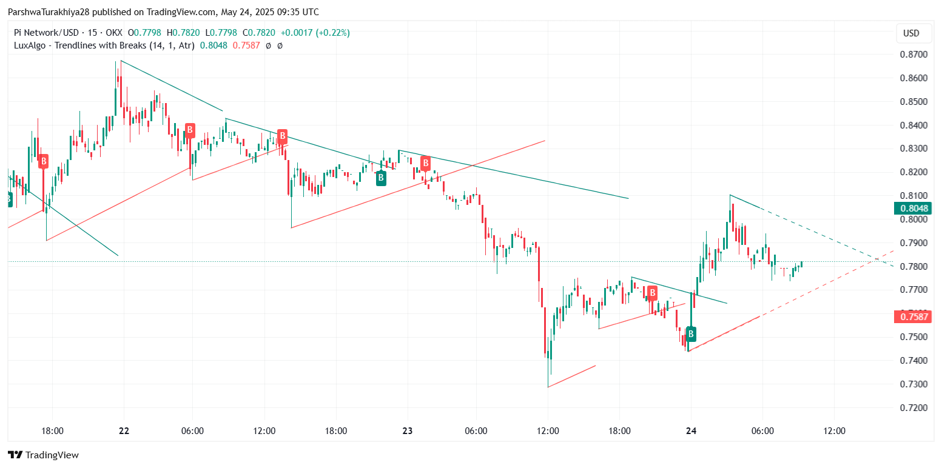Select the red B marker at 06:00 May 22
The width and height of the screenshot is (942, 468).
190,129
